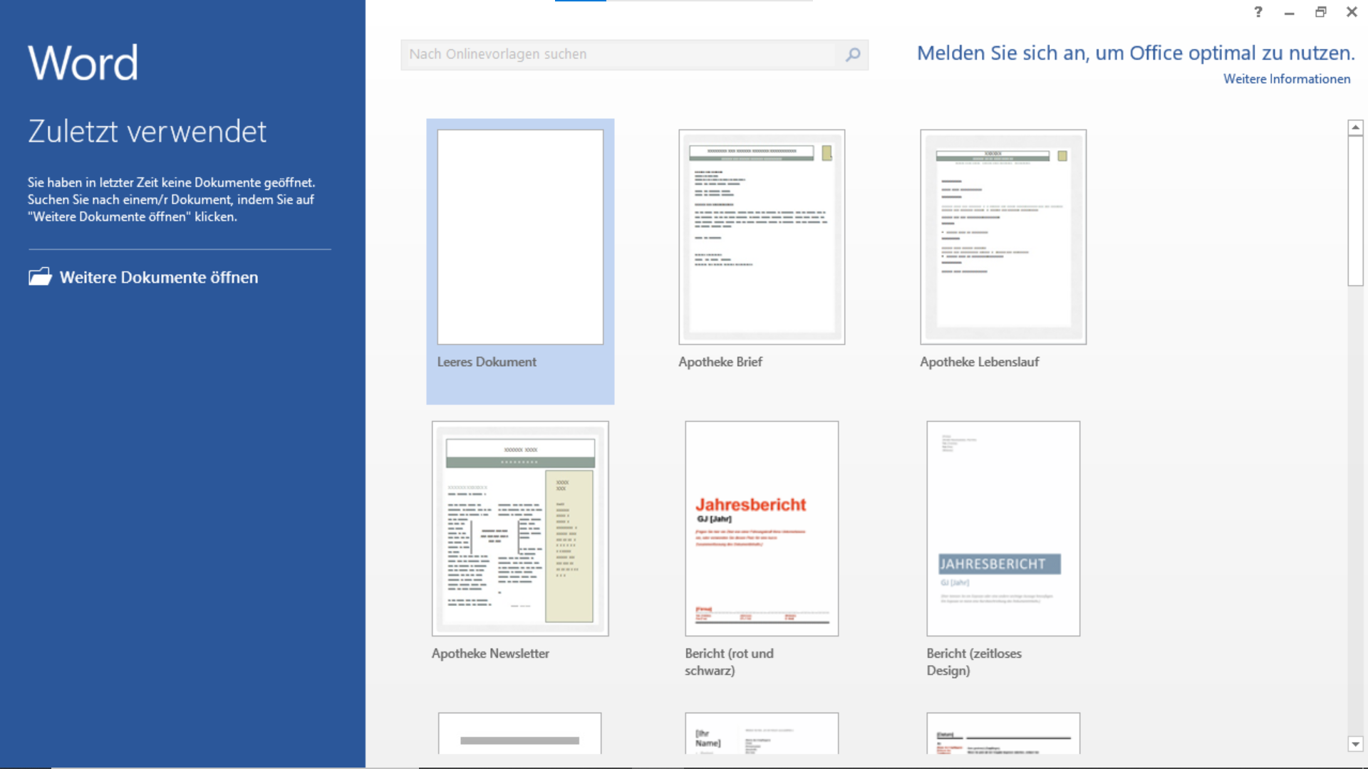Select the partially visible template with gray bar
1368x769 pixels.
pos(520,733)
